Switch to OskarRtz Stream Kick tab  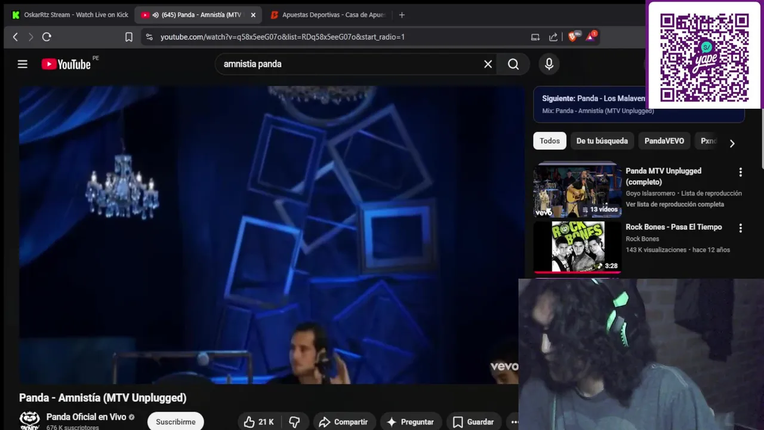(70, 15)
